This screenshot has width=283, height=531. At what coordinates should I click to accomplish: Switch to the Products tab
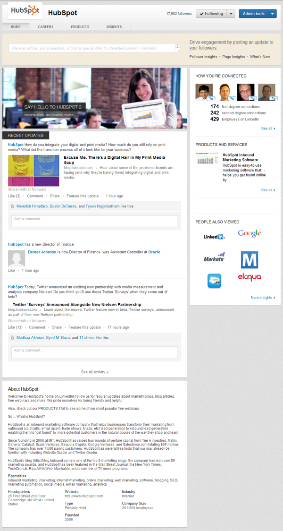[80, 27]
